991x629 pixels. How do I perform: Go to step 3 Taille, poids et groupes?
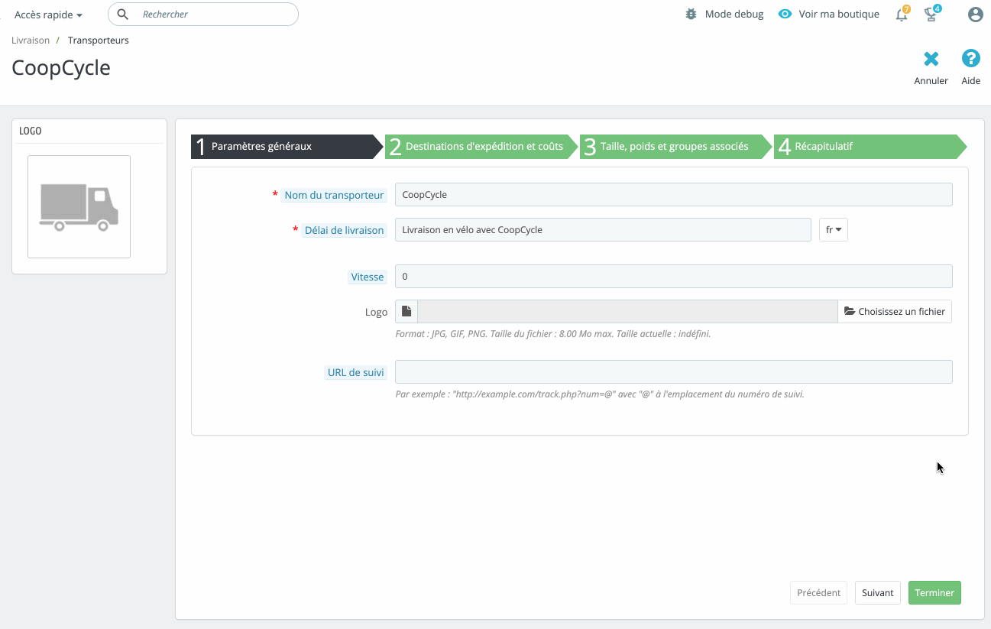pos(676,146)
